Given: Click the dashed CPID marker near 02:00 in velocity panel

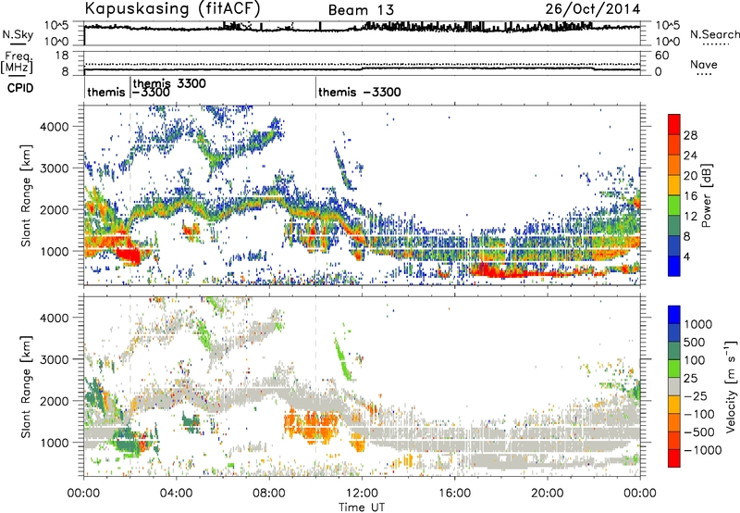Looking at the screenshot, I should [x=130, y=386].
